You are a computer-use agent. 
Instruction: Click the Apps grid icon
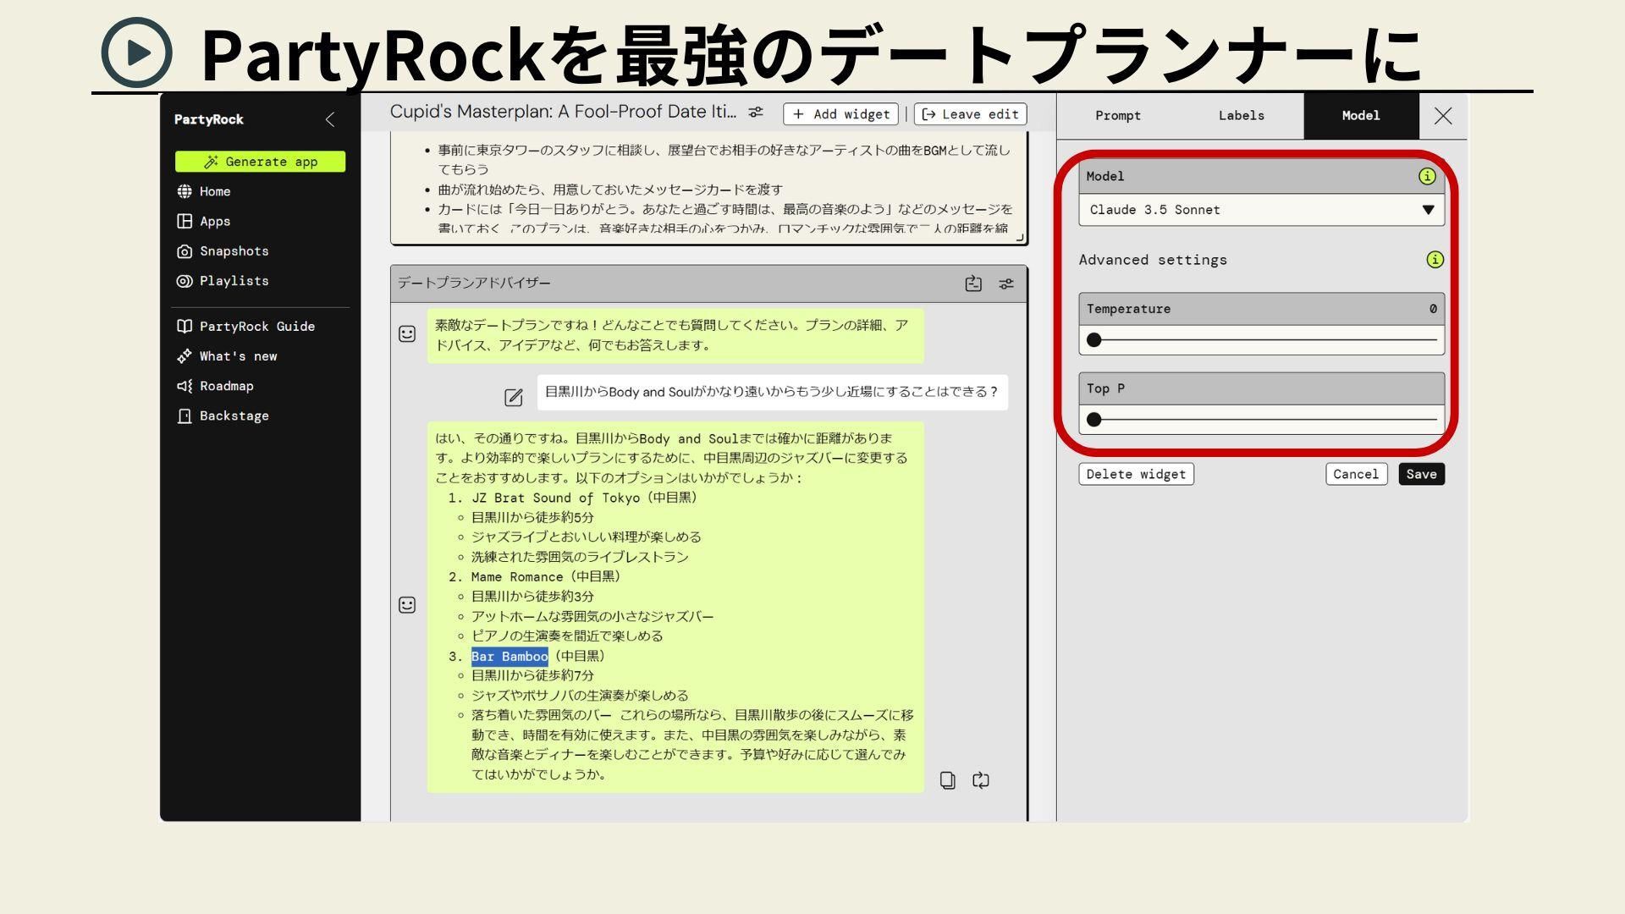(185, 221)
